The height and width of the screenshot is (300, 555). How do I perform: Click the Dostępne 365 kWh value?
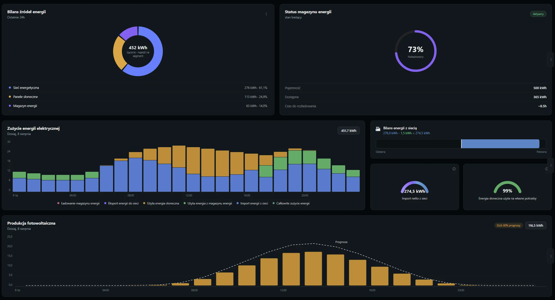pyautogui.click(x=540, y=97)
